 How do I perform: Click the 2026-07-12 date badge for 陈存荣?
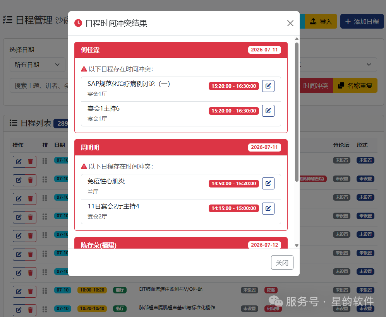click(x=264, y=245)
